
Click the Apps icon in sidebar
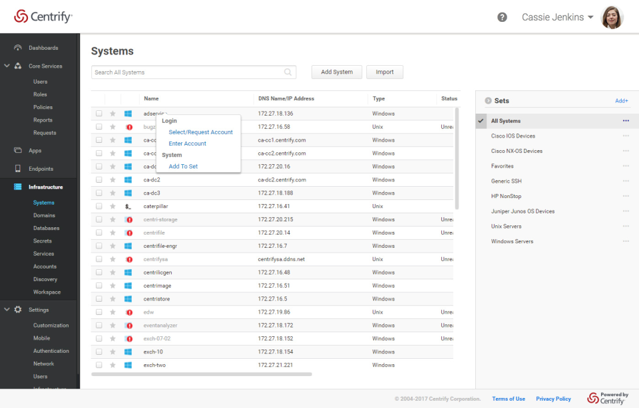pos(17,150)
